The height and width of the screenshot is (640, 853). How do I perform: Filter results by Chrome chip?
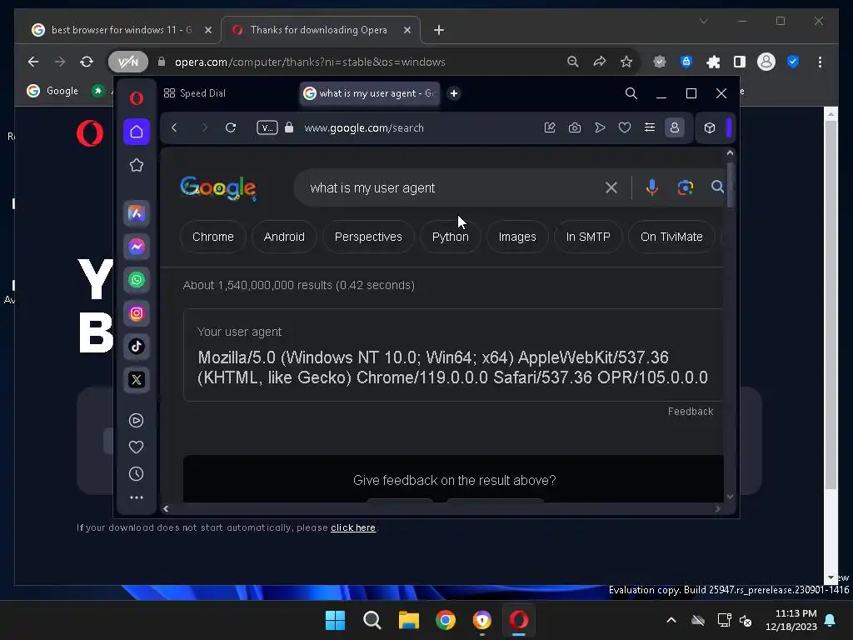pos(212,237)
